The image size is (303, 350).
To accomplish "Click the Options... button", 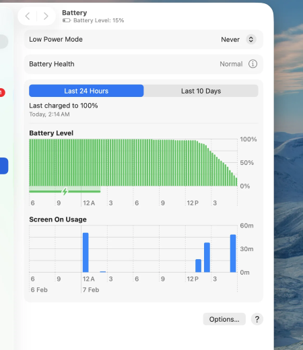I will (224, 319).
